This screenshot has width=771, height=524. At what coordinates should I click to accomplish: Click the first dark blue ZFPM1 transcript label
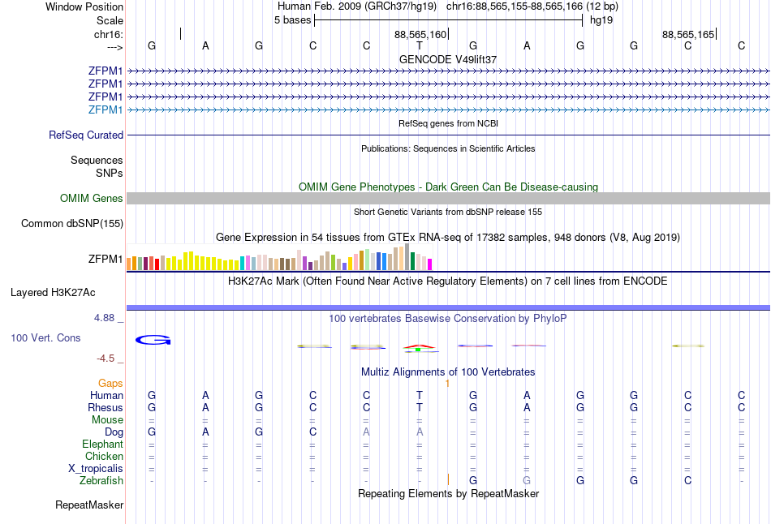coord(106,71)
